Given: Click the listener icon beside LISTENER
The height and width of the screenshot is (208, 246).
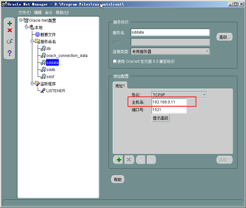Looking at the screenshot, I should (x=43, y=91).
